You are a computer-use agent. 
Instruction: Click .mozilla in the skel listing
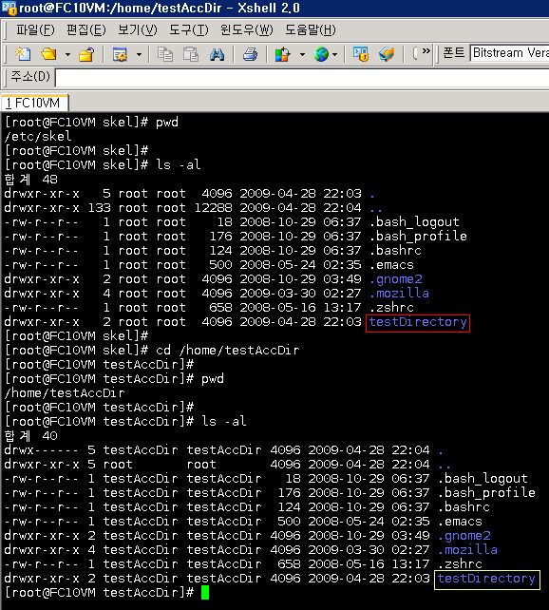click(x=399, y=293)
